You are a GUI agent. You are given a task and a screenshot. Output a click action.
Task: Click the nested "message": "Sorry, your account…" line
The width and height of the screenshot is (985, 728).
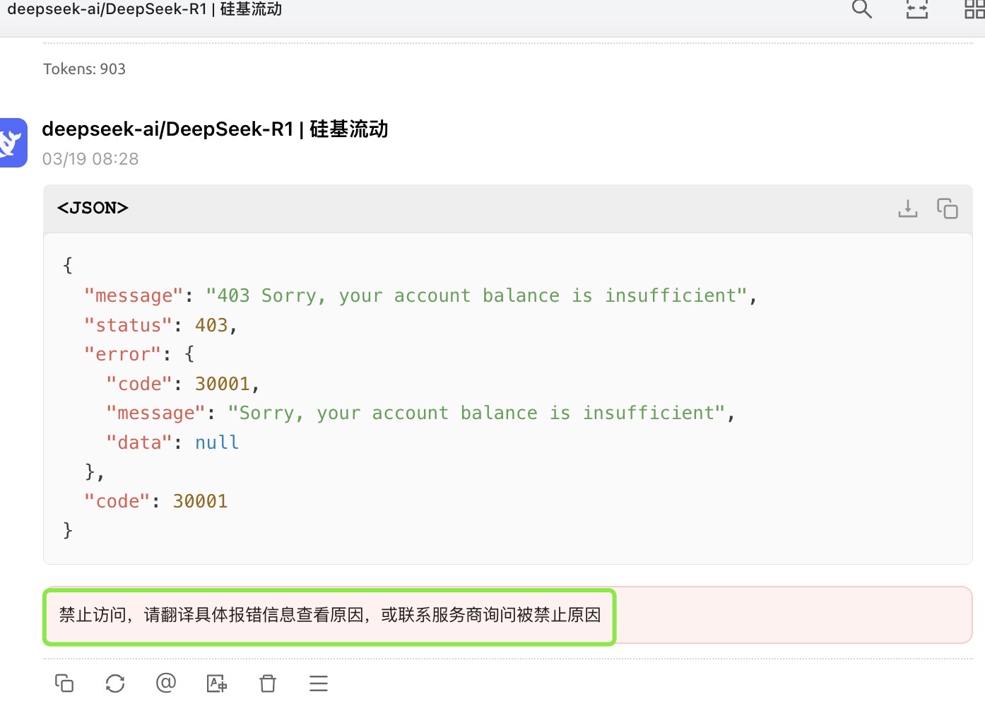(x=420, y=413)
